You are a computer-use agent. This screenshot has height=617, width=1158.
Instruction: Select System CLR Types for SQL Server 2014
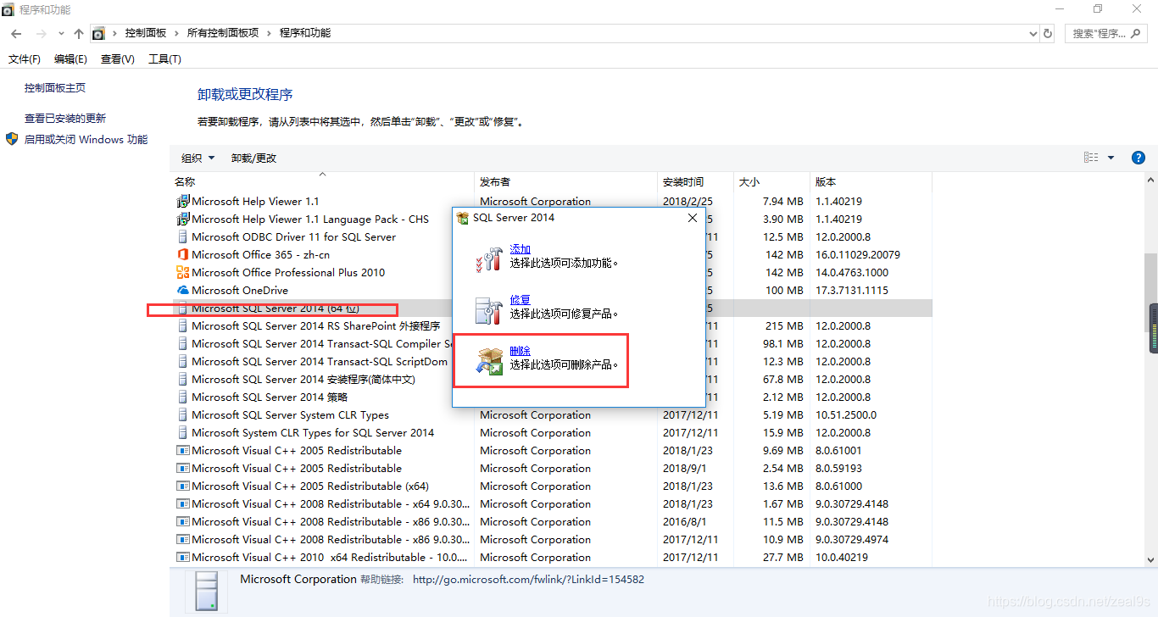[x=552, y=433]
